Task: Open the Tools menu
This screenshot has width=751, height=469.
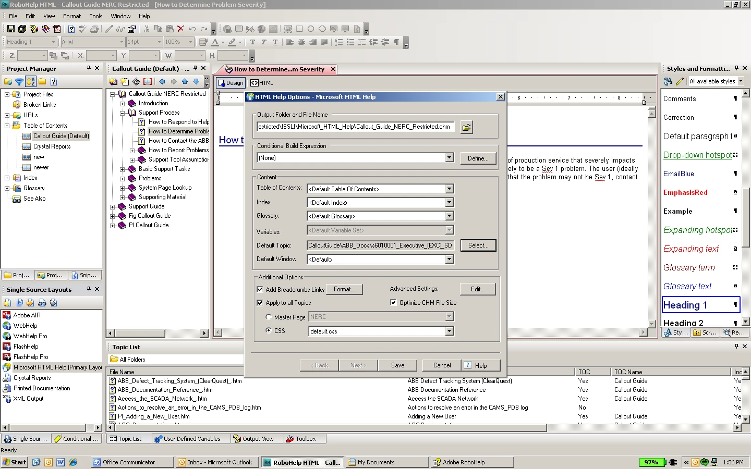Action: (96, 16)
